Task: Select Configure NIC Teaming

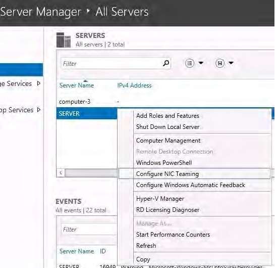Action: click(x=194, y=173)
